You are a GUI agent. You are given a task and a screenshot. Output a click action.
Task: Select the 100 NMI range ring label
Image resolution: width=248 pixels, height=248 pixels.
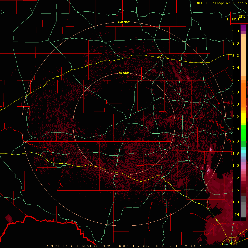click(x=124, y=22)
